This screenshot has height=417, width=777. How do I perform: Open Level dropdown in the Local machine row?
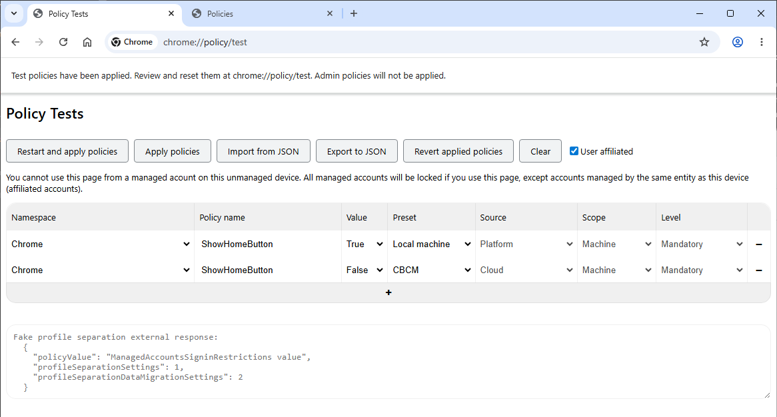(702, 244)
